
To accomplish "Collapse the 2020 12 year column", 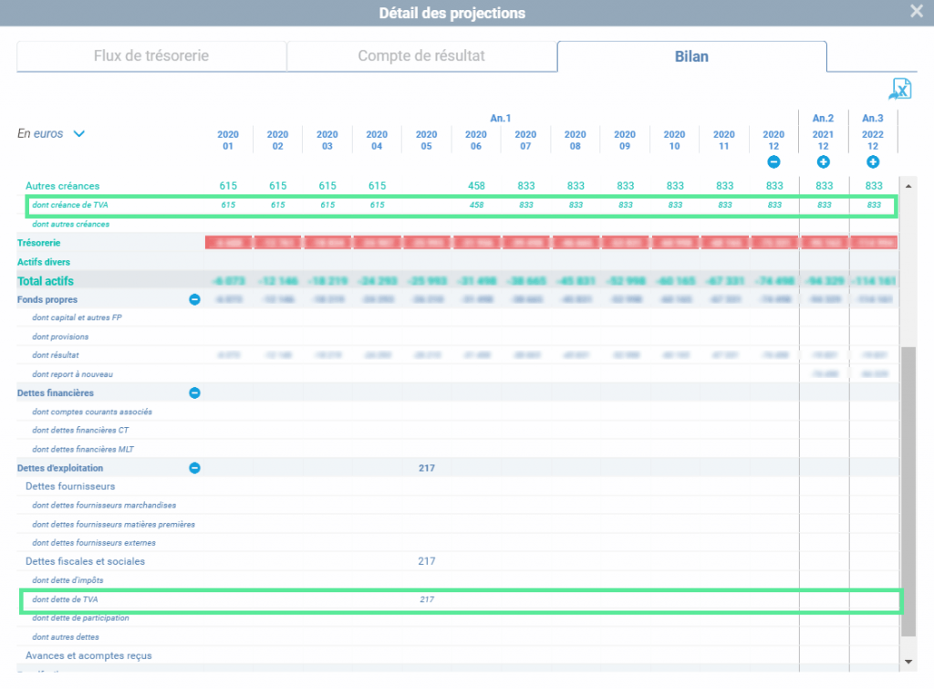I will point(773,162).
